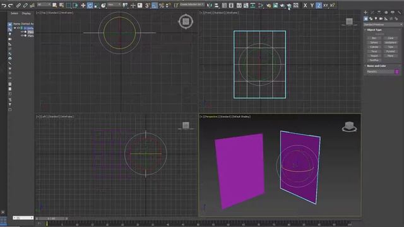
Task: Toggle visibility eye of the selected Plane row
Action: point(22,32)
